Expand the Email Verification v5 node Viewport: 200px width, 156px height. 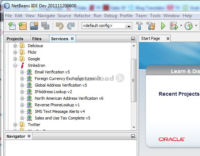pos(22,72)
